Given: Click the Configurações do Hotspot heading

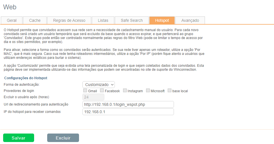Looking at the screenshot, I should coord(26,78).
